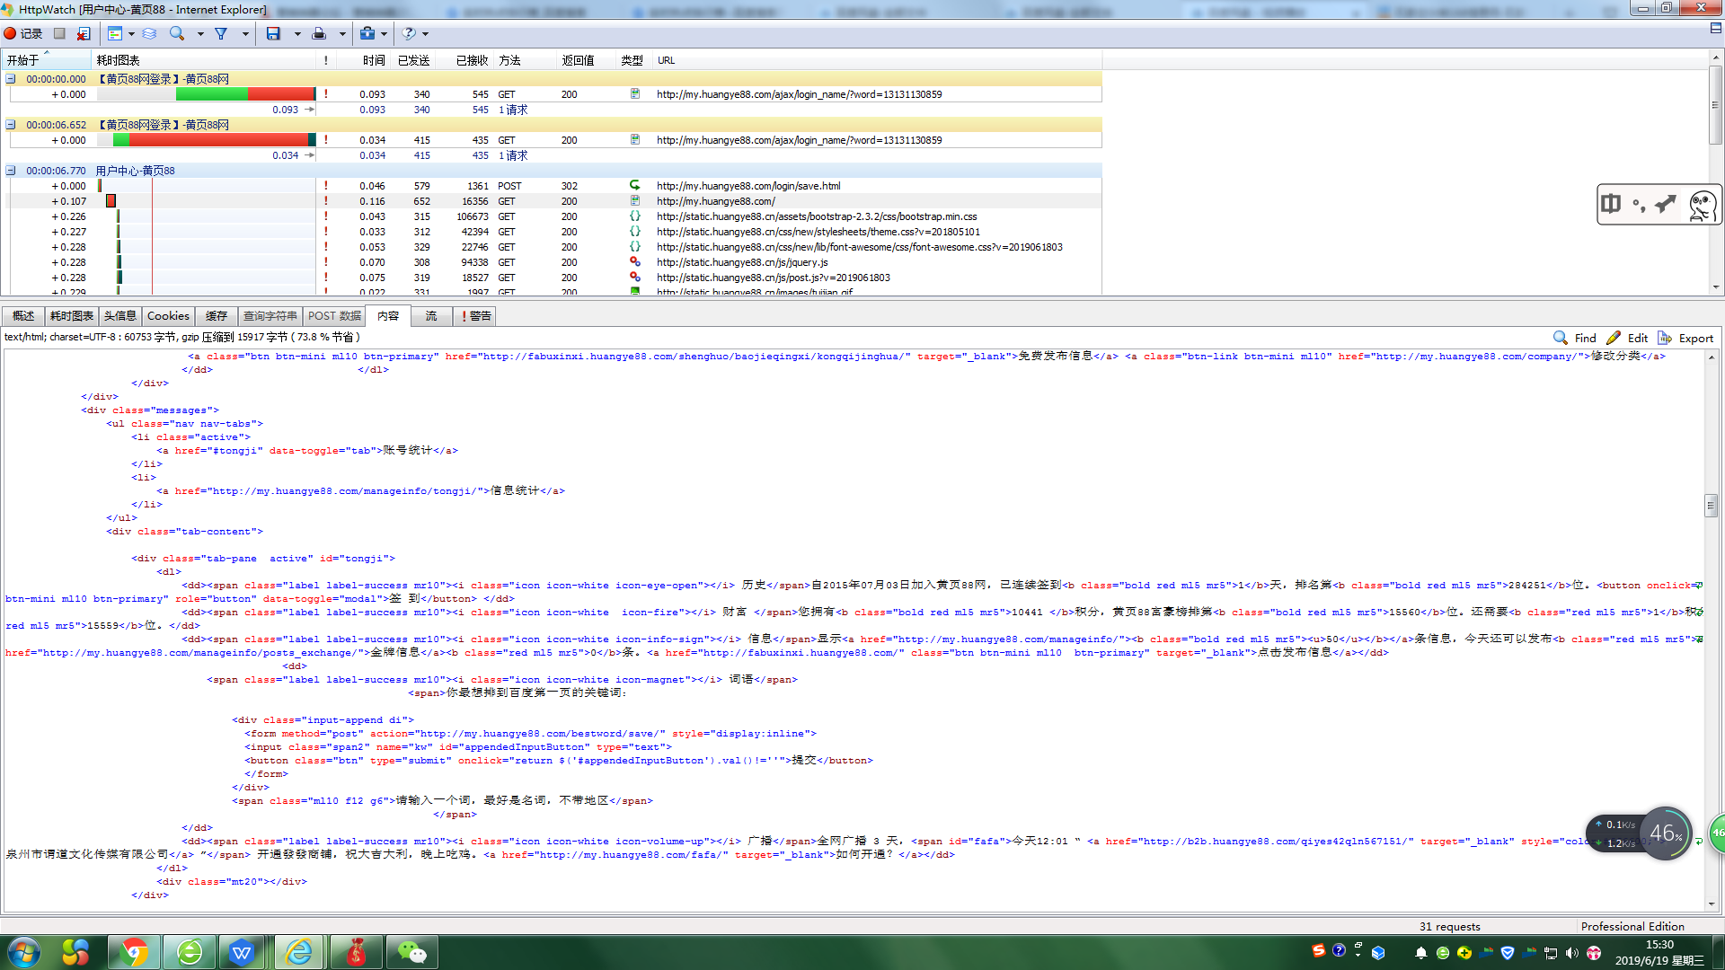The width and height of the screenshot is (1725, 970).
Task: Click the Clear log icon
Action: (84, 33)
